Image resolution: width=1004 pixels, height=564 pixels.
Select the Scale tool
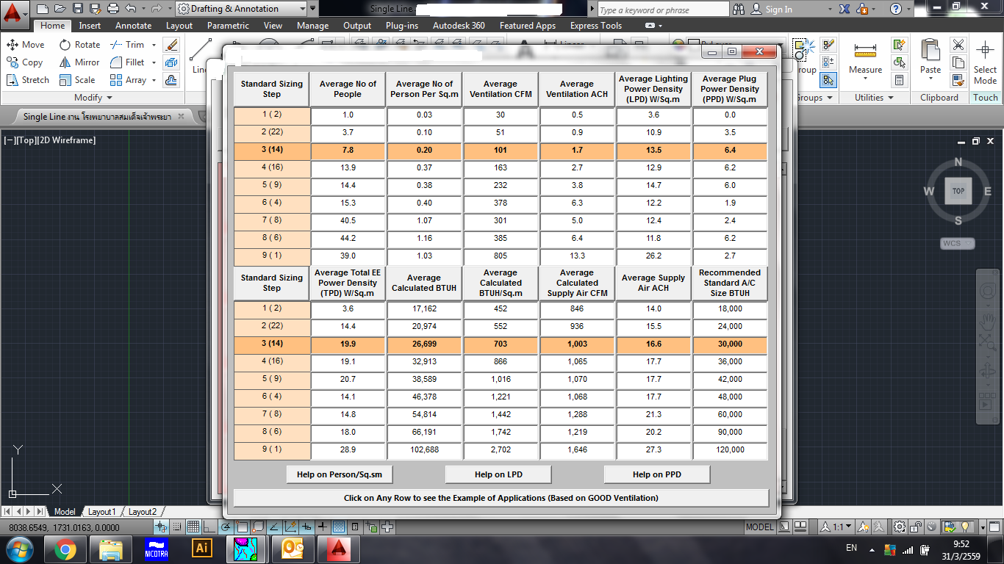[x=77, y=80]
